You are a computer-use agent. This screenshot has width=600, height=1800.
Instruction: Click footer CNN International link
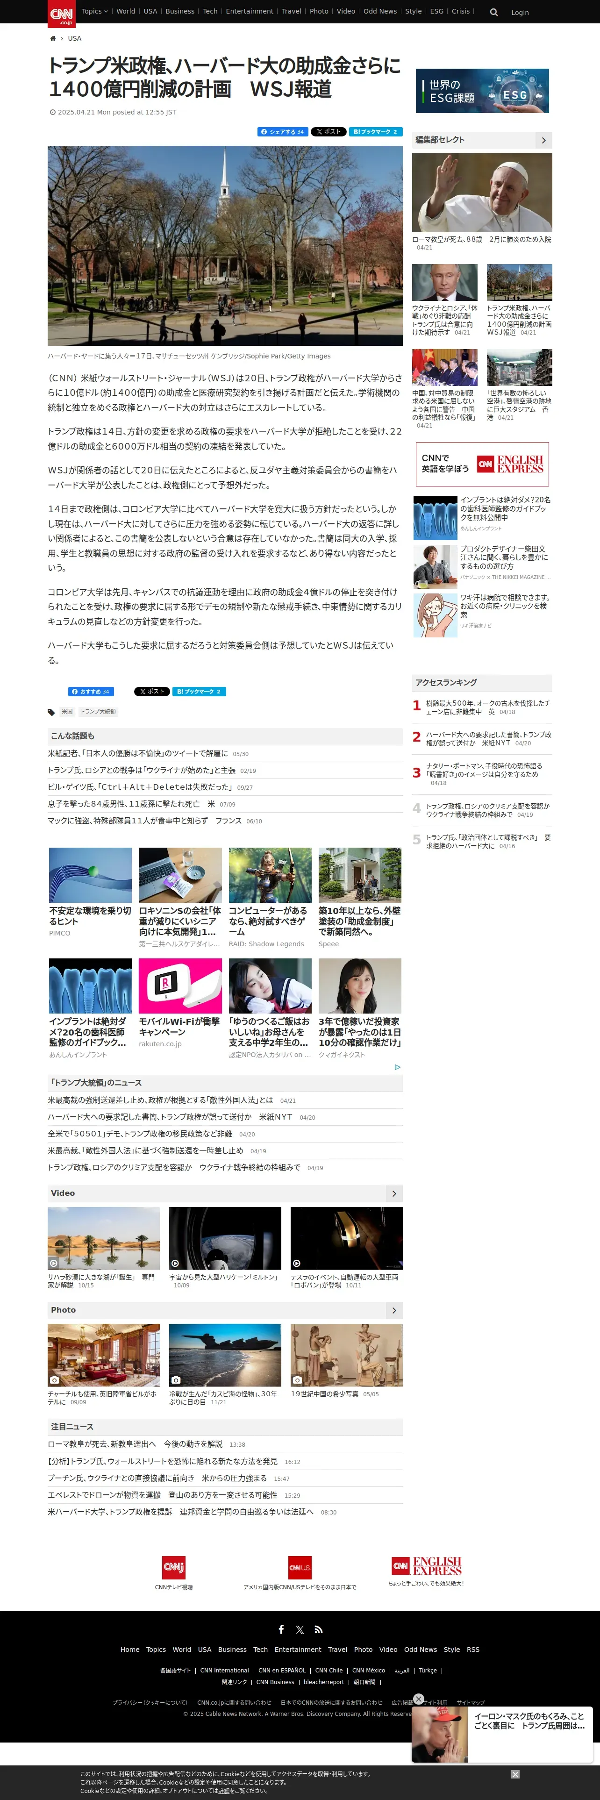pyautogui.click(x=224, y=1670)
